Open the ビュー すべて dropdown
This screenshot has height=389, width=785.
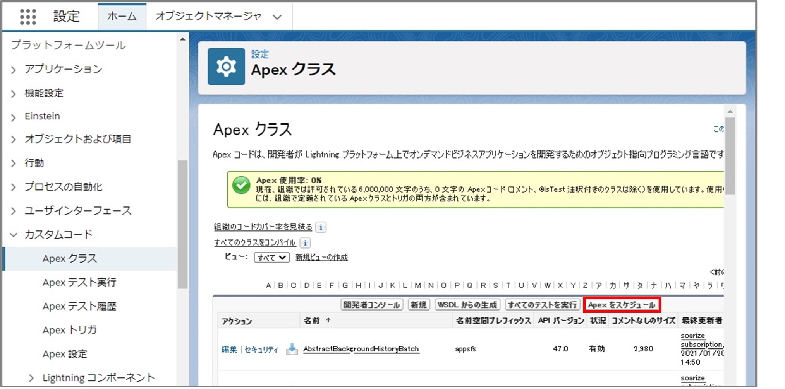271,258
